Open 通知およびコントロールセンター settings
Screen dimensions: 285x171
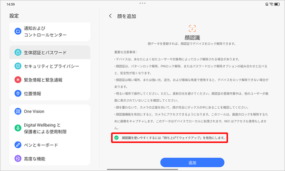click(x=50, y=32)
